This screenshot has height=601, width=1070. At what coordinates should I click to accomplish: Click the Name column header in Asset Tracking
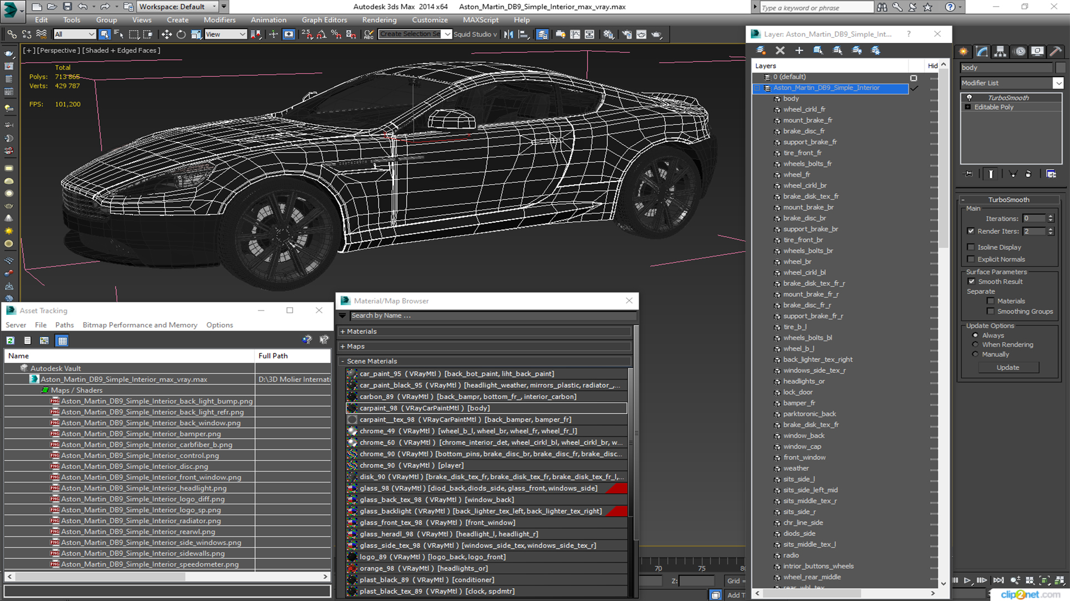(129, 356)
